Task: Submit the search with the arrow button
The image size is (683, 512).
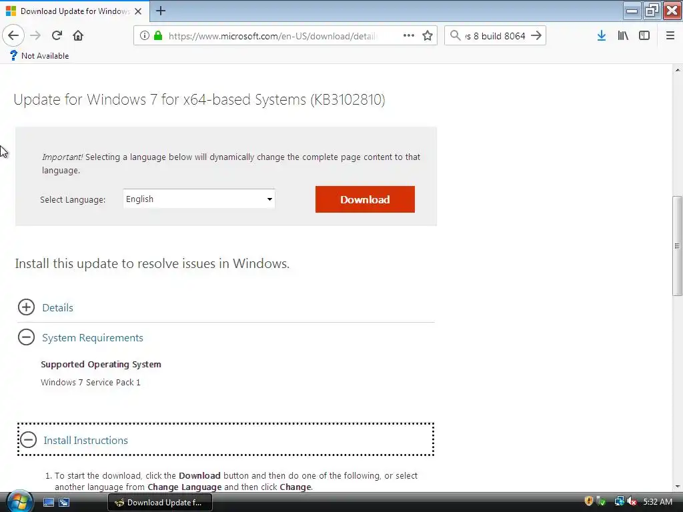Action: click(536, 36)
